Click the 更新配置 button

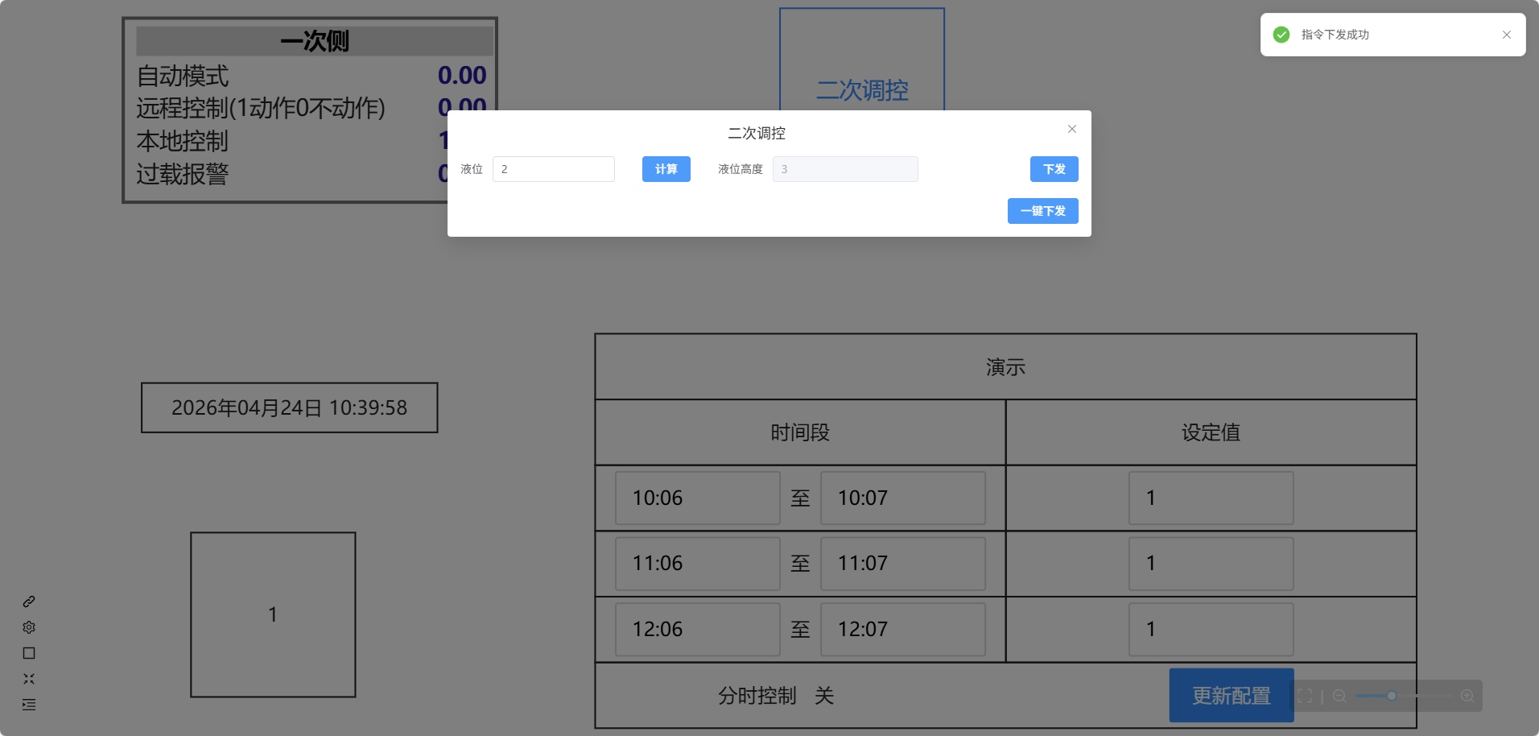pos(1232,696)
